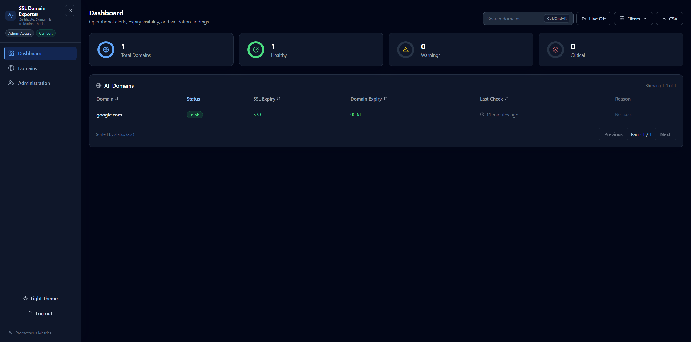Open the Domains sidebar item
691x342 pixels.
pos(41,68)
